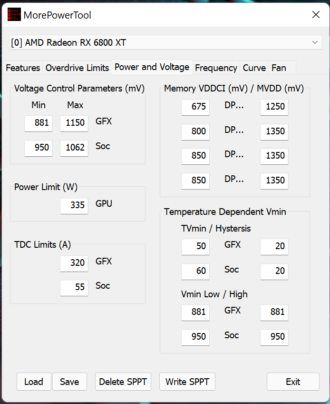This screenshot has height=404, width=330.
Task: Click the Exit button
Action: coord(293,382)
